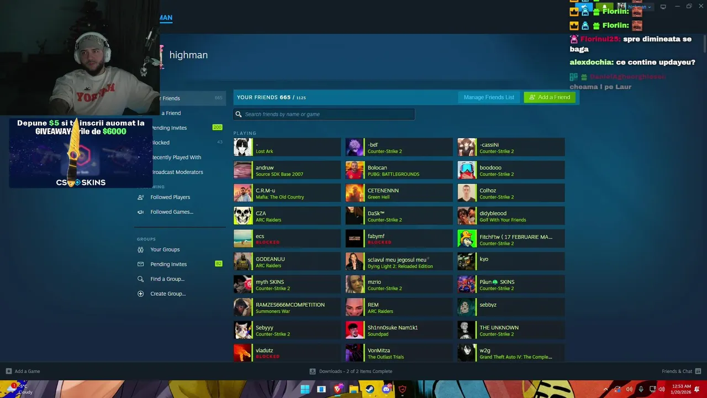Screen dimensions: 707x398
Task: Click boodooo's avatar picture
Action: coord(467,170)
